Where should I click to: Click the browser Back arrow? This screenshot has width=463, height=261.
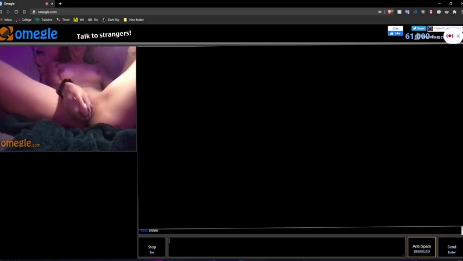click(1, 12)
